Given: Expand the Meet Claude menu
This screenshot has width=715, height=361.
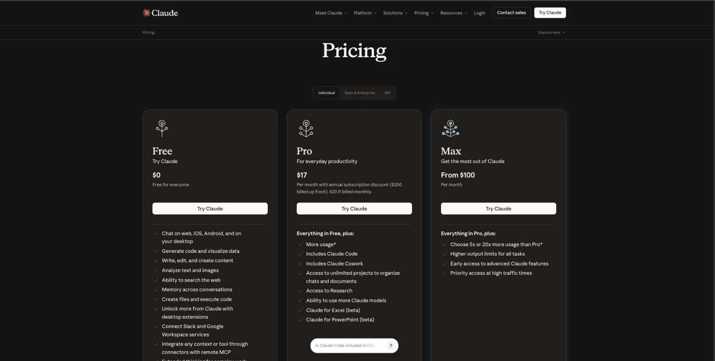Looking at the screenshot, I should coord(331,13).
